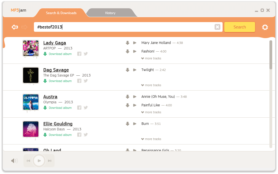Share Austra Olympia on Facebook
Viewport: 278px width, 174px height.
point(79,108)
